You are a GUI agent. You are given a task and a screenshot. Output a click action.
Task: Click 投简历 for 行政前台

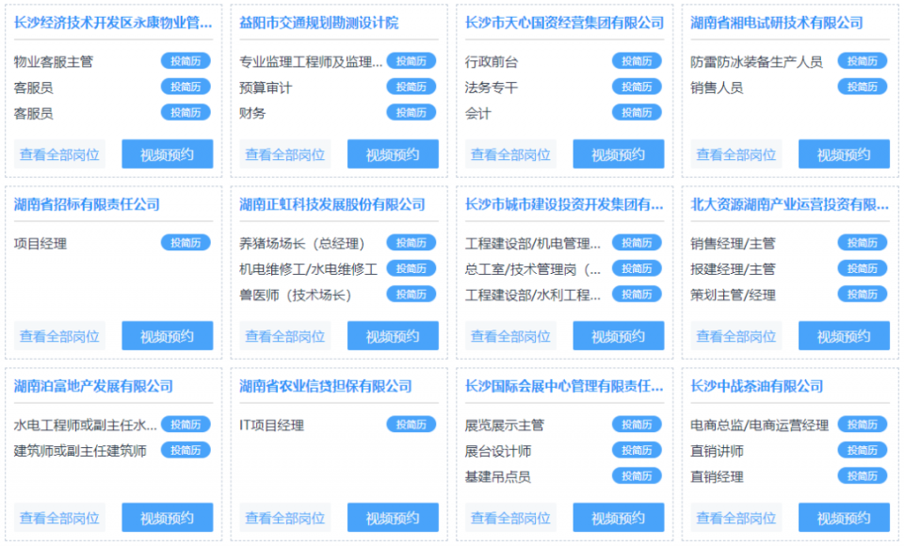(637, 61)
